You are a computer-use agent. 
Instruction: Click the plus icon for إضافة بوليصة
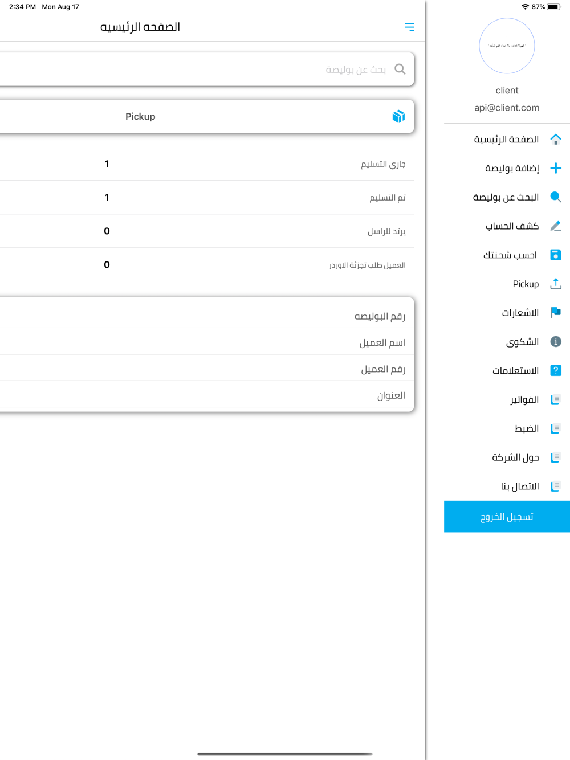556,168
